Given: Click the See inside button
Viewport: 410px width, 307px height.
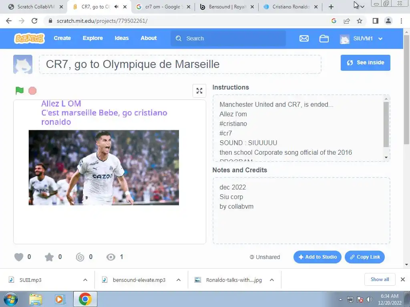Looking at the screenshot, I should pyautogui.click(x=365, y=63).
